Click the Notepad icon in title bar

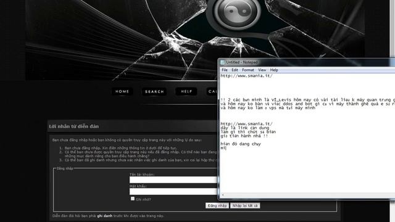[x=222, y=62]
